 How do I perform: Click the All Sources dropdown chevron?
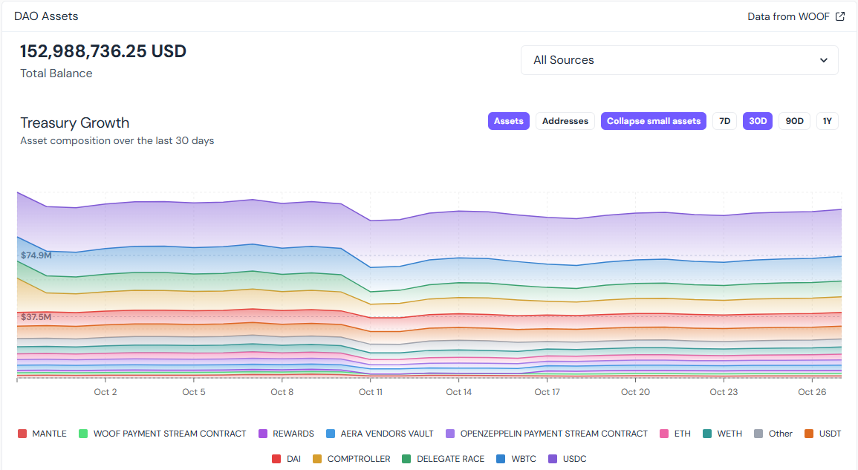pyautogui.click(x=823, y=60)
